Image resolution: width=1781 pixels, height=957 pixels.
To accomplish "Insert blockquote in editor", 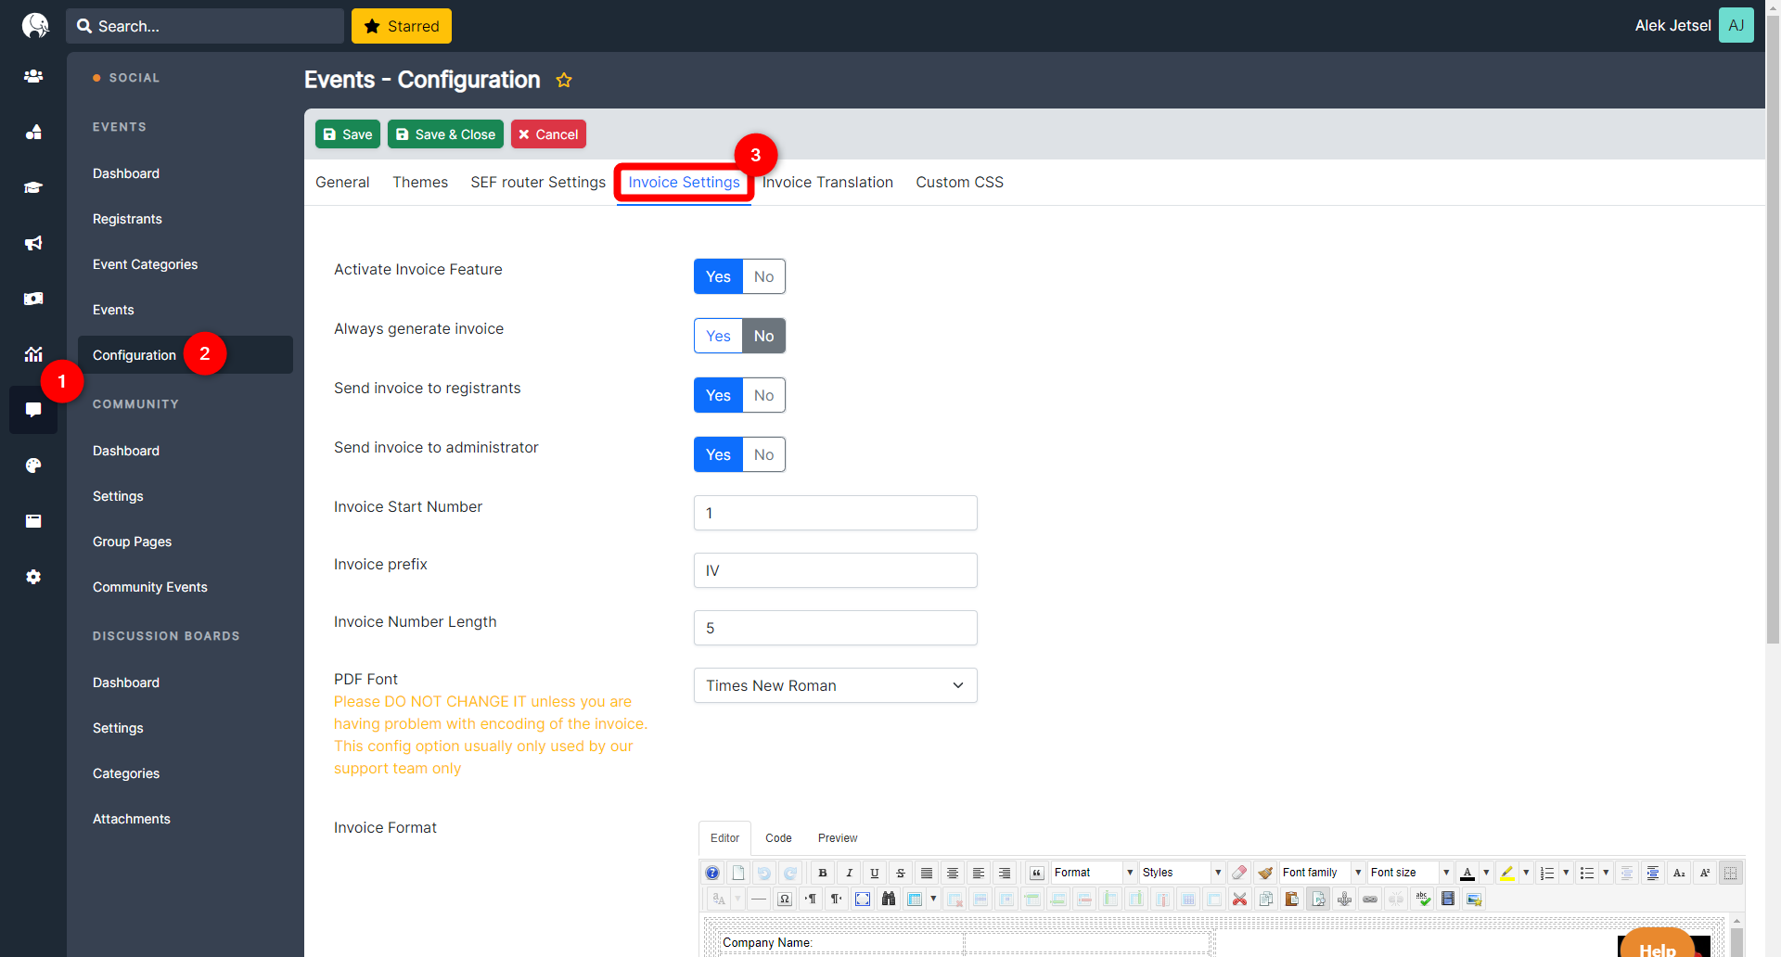I will [1037, 873].
